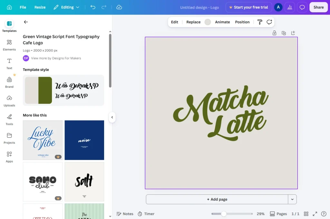Open the help question mark
Screen dimensions: 330x219
324,214
